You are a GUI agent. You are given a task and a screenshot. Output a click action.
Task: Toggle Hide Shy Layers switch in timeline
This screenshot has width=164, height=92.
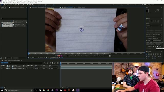[x=50, y=63]
